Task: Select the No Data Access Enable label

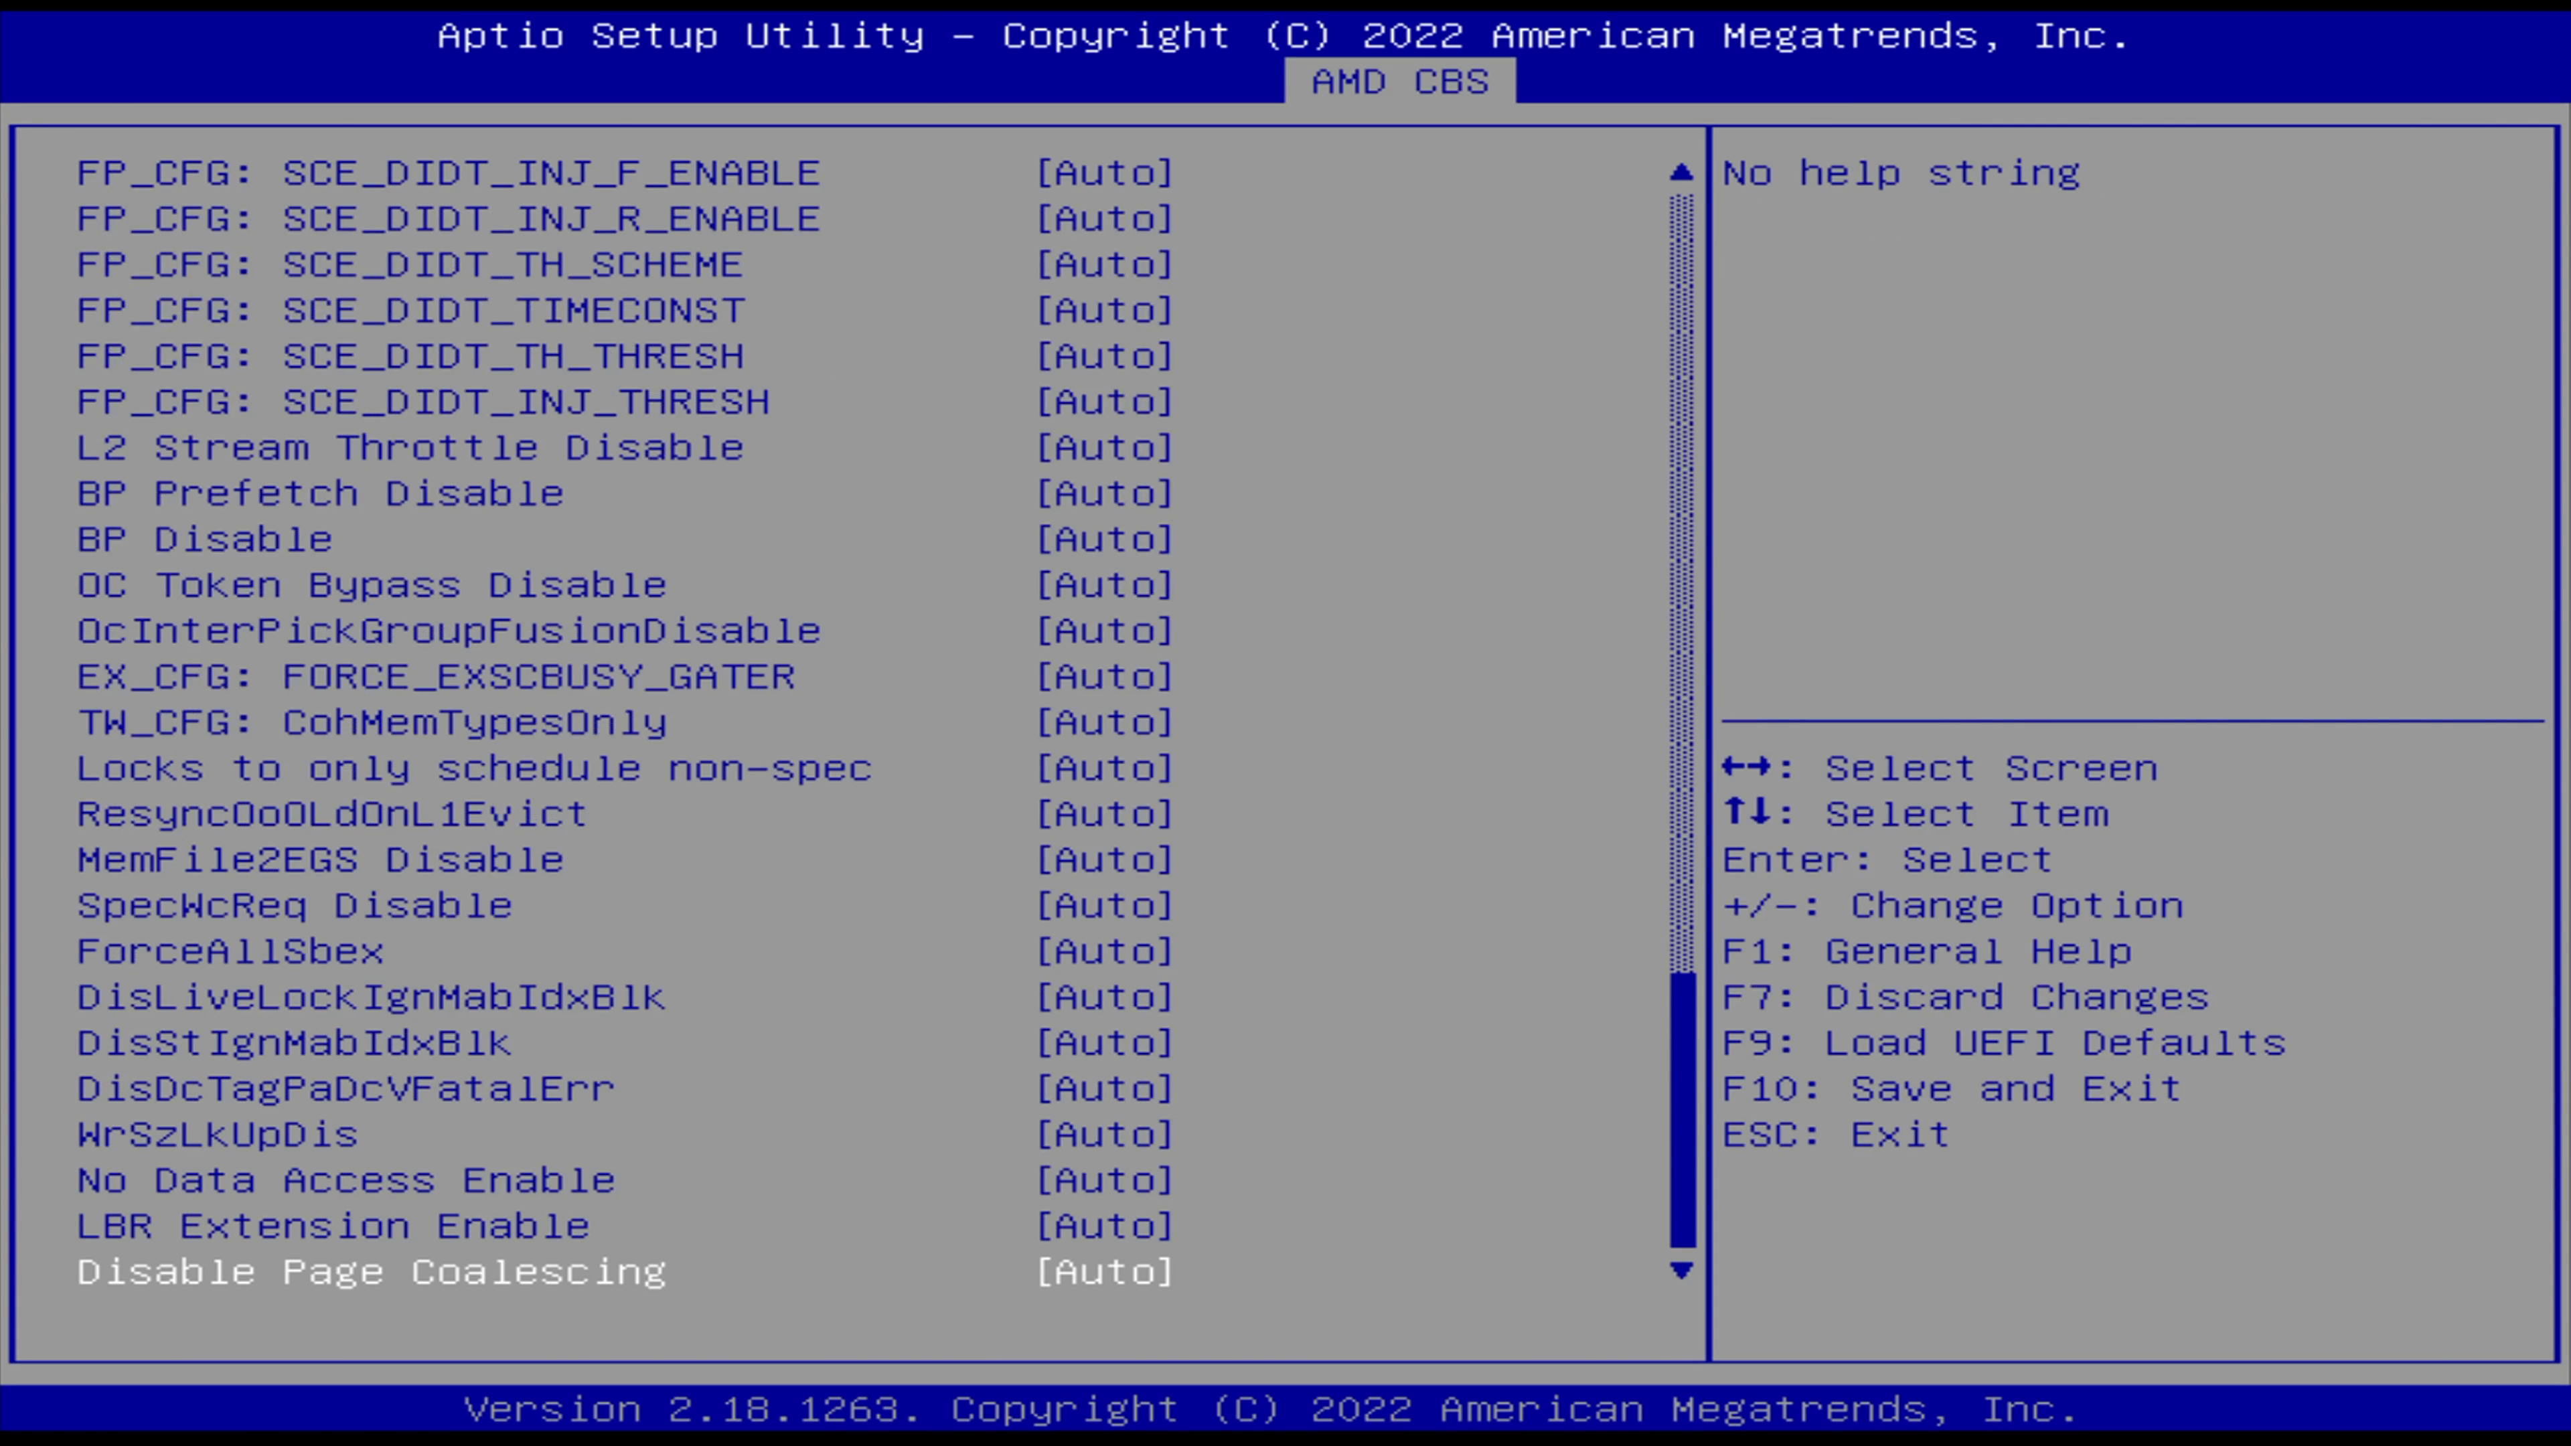Action: (x=346, y=1180)
